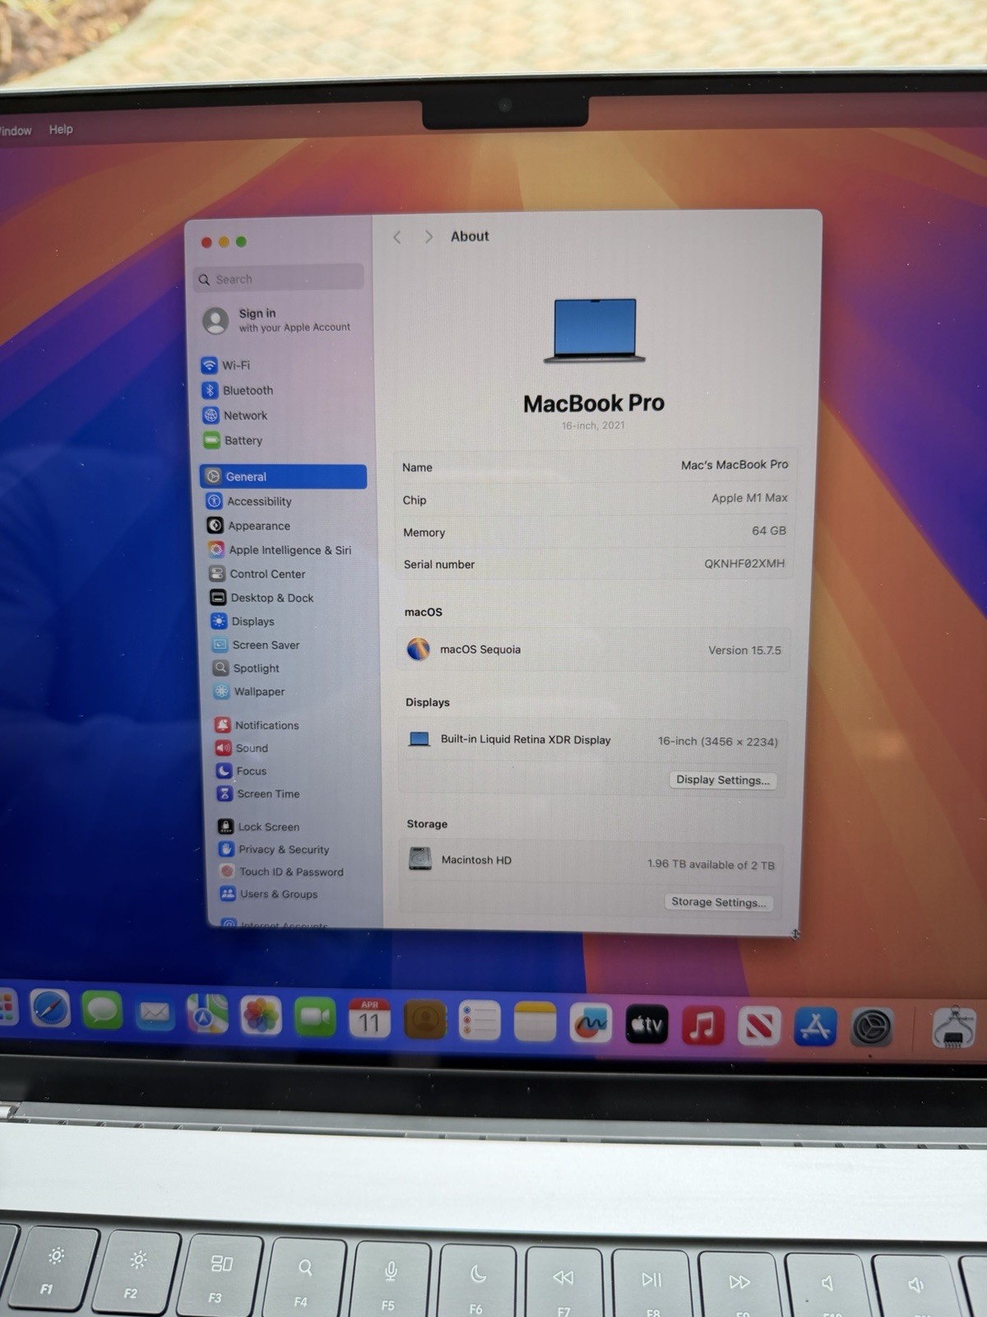The image size is (987, 1317).
Task: Launch Freeform from the Dock
Action: [591, 1024]
